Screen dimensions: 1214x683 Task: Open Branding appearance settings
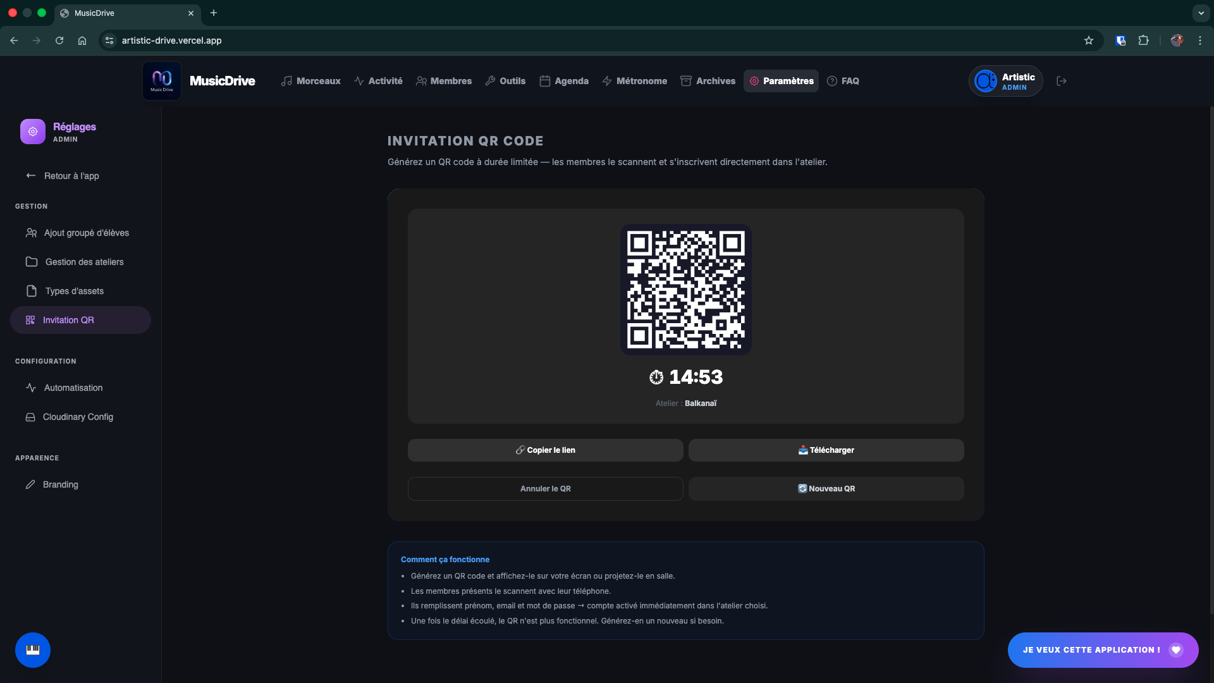tap(80, 484)
